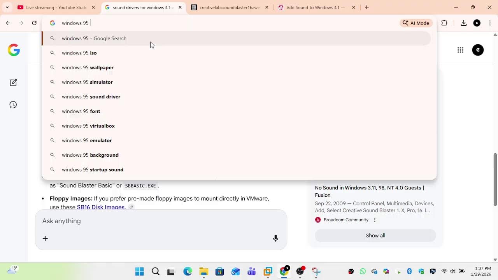Screen dimensions: 498x280
Task: Click the plus attach button in Ask anything box
Action: point(45,238)
